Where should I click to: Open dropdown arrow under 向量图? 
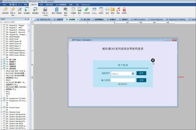tap(73, 16)
